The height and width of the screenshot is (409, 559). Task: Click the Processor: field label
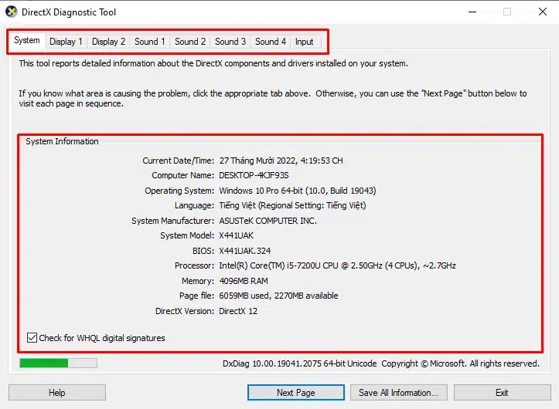click(194, 266)
